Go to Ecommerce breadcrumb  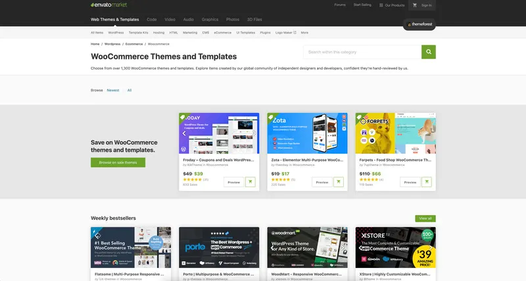pyautogui.click(x=134, y=44)
